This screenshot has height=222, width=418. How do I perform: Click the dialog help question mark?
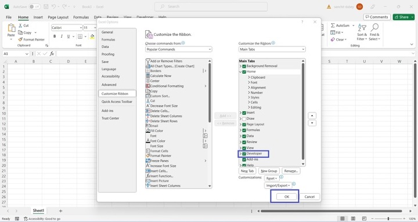(302, 22)
